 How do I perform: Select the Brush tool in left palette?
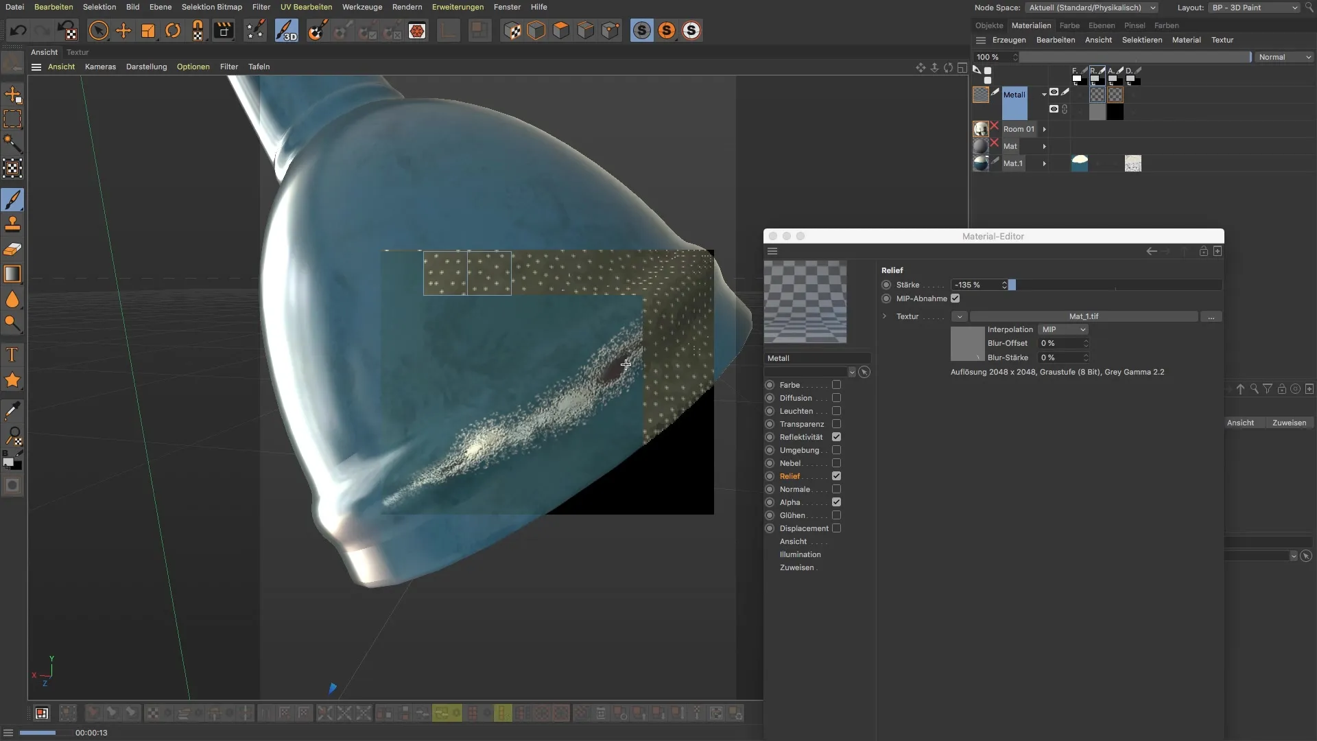[x=12, y=200]
